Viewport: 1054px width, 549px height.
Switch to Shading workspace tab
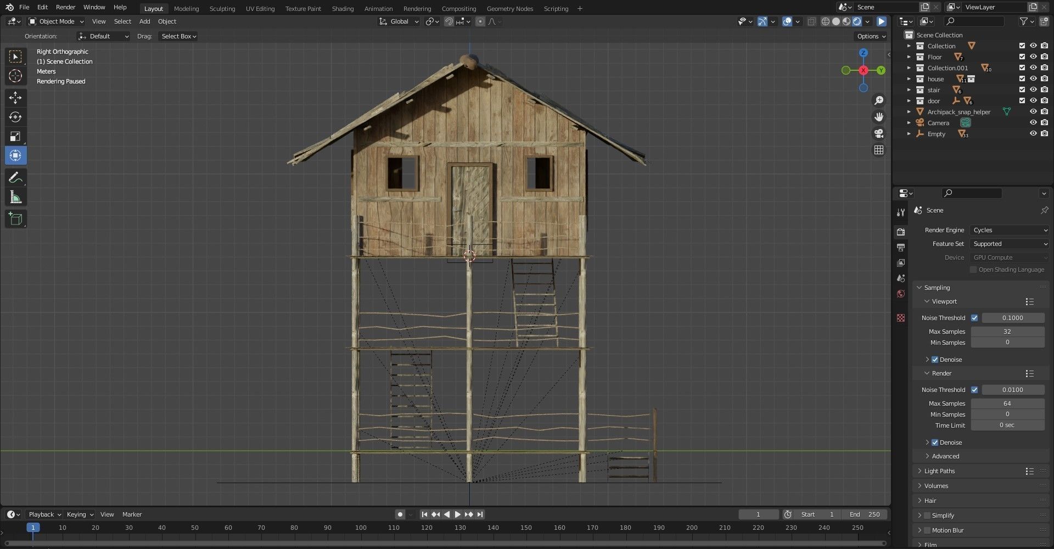point(343,8)
